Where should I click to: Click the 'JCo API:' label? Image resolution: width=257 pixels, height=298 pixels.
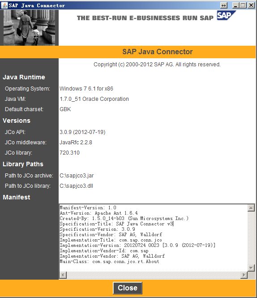point(15,132)
